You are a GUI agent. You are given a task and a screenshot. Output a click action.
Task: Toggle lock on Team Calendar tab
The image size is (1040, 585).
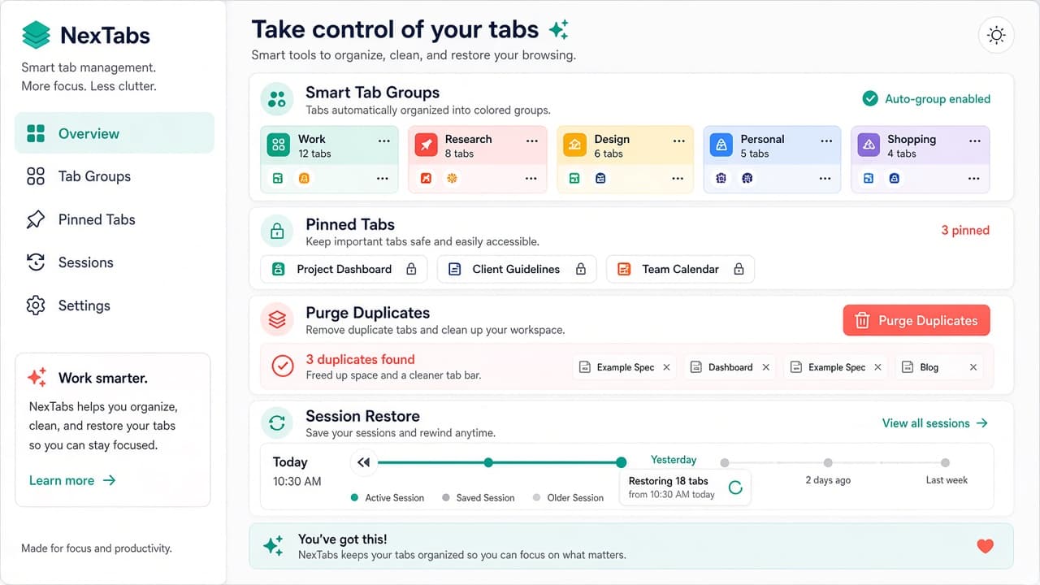click(x=739, y=269)
